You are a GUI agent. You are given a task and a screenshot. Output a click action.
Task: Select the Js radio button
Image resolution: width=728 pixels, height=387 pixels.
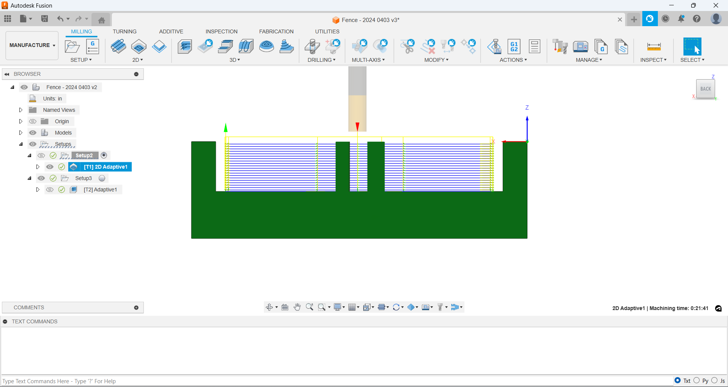pyautogui.click(x=714, y=381)
